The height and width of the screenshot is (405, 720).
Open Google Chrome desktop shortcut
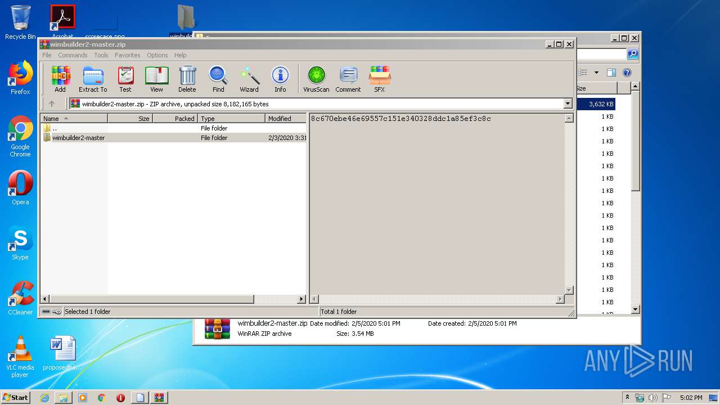tap(20, 137)
